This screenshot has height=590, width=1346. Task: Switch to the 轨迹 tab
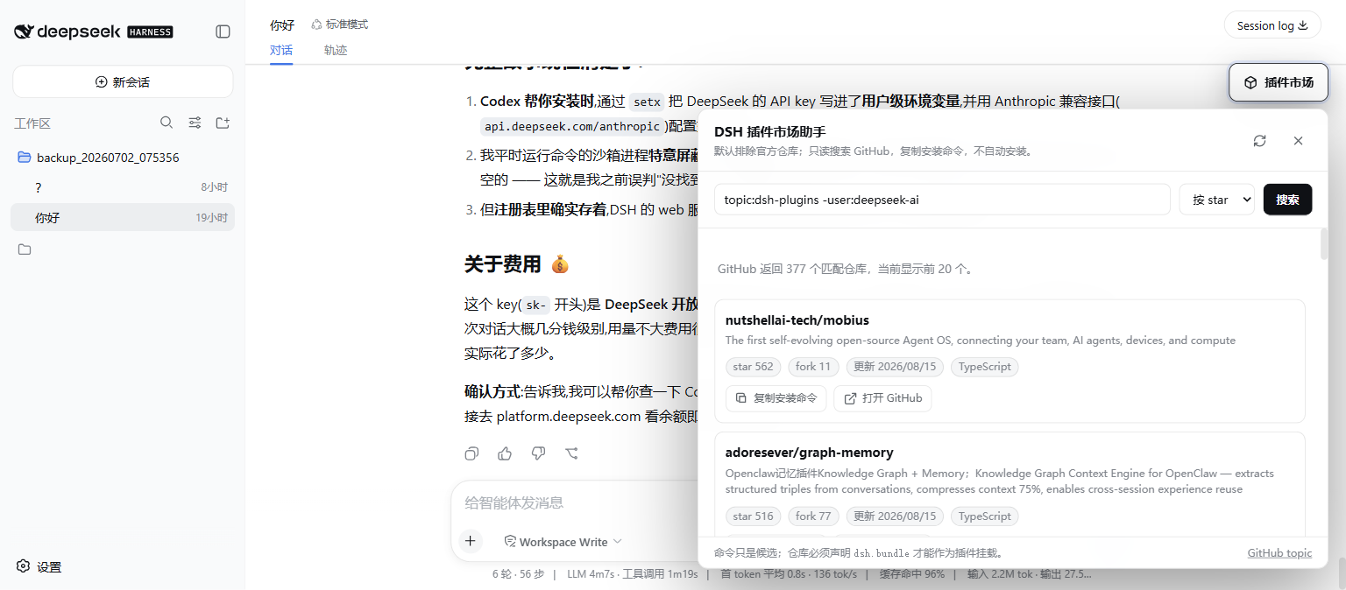tap(336, 50)
